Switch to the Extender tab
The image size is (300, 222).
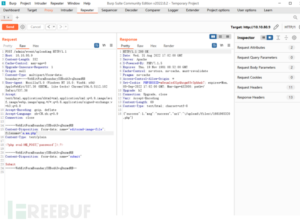[x=193, y=10]
